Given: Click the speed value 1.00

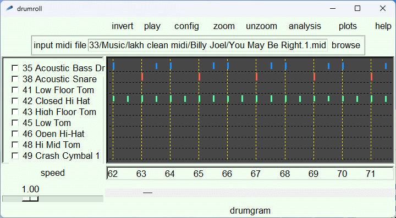Looking at the screenshot, I should (x=31, y=190).
